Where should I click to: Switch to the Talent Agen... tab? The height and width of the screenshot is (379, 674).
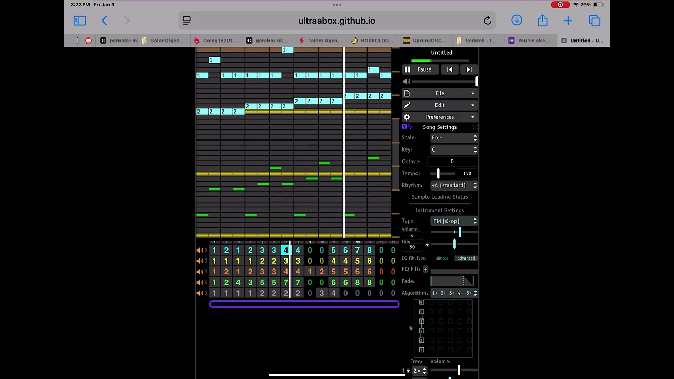tap(320, 41)
